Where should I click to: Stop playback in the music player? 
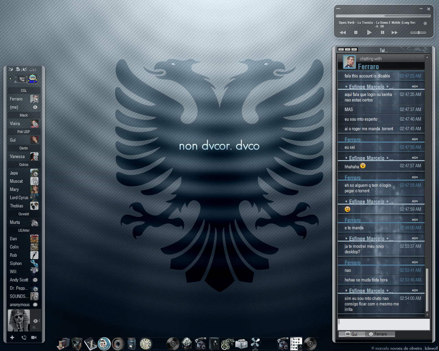(x=356, y=33)
